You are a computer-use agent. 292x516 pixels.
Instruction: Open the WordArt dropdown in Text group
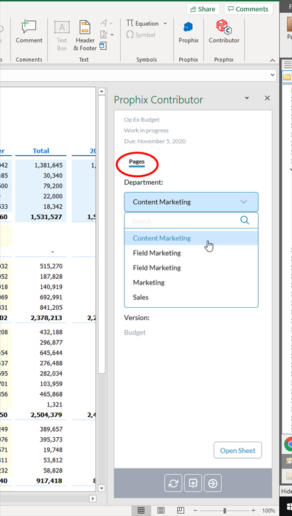coord(107,23)
